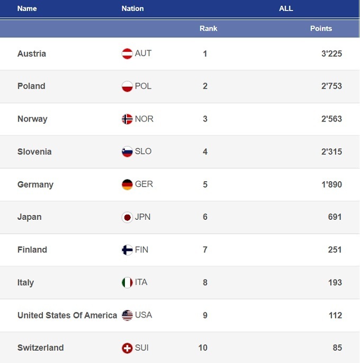Viewport: 360px width, 363px height.
Task: Sort by the Name column header
Action: point(27,8)
